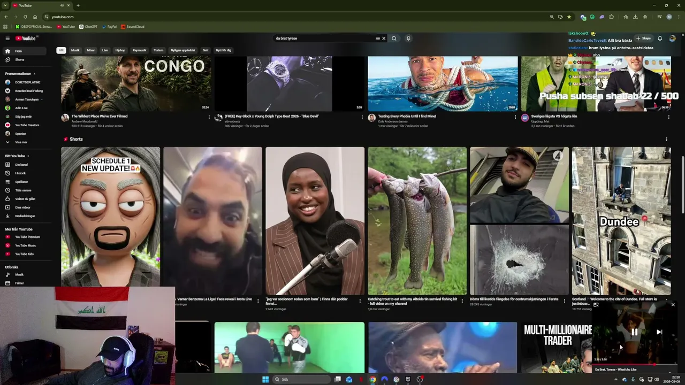The height and width of the screenshot is (385, 685).
Task: Expand the Ditt YouTube section
Action: point(18,156)
